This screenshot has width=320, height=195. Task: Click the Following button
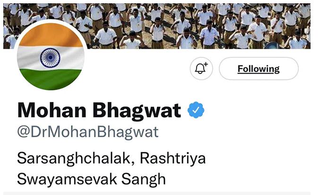259,68
